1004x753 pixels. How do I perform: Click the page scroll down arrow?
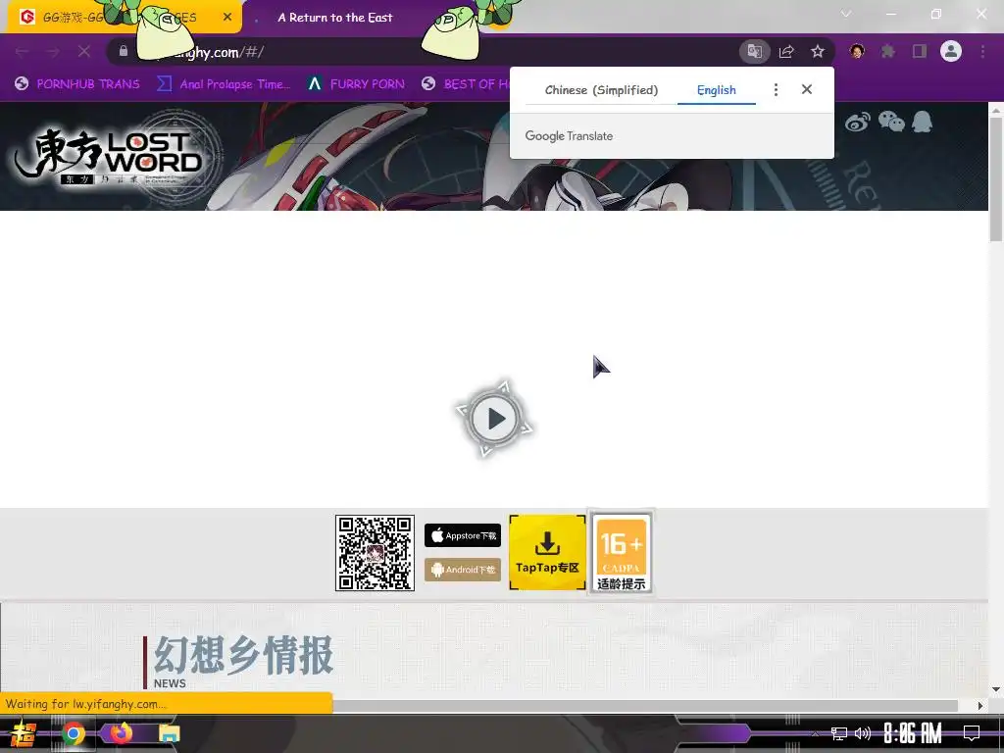tap(996, 689)
